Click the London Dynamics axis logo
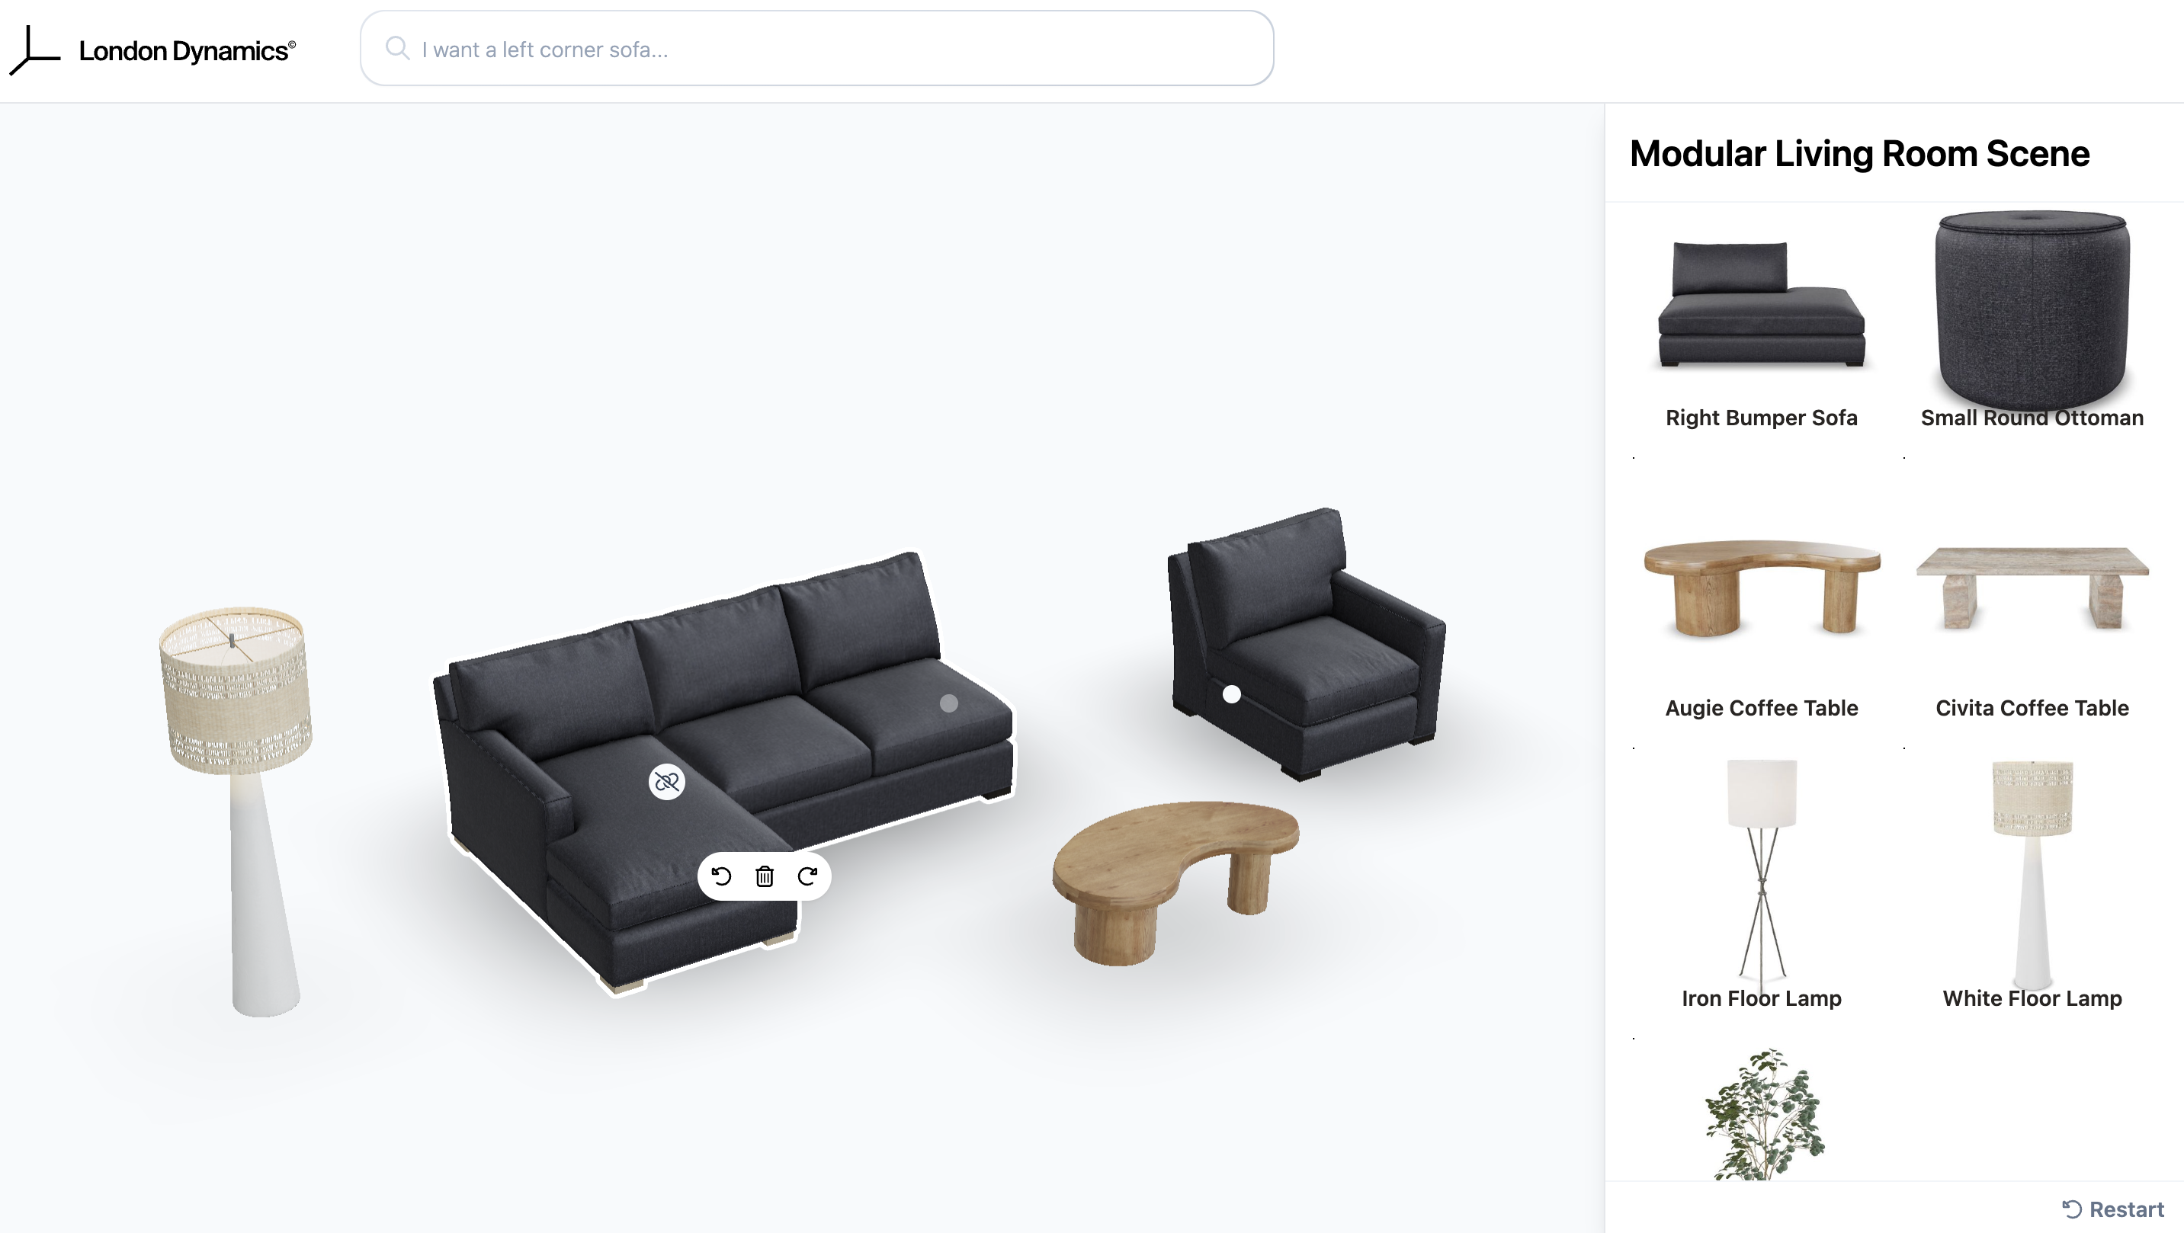Screen dimensions: 2184x1233 [35, 50]
